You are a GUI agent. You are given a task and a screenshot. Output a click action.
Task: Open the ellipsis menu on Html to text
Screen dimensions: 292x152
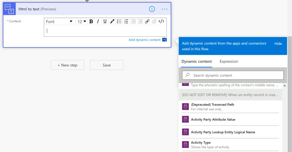(165, 9)
